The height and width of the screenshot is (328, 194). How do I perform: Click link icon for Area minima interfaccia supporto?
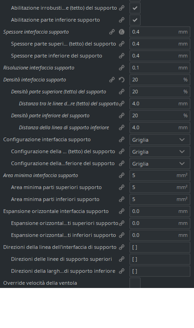(x=122, y=175)
